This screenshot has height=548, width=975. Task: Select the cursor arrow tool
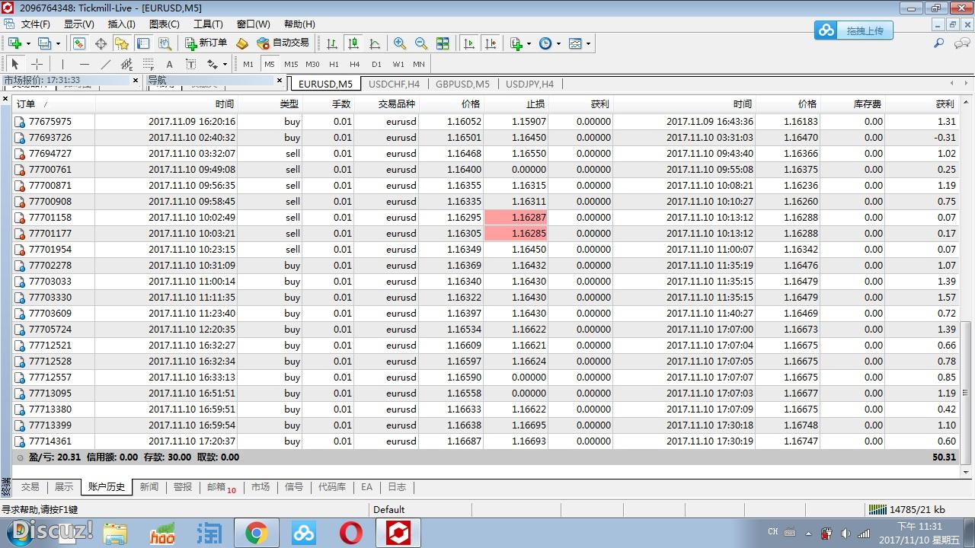coord(15,64)
